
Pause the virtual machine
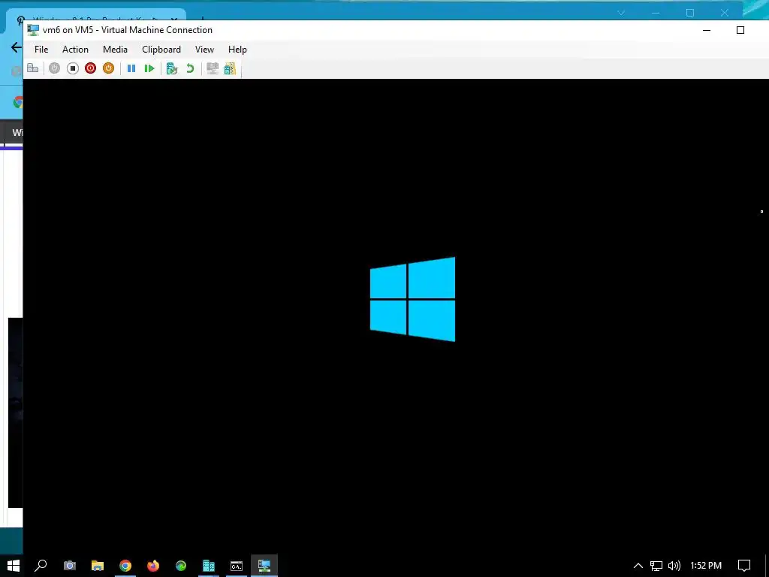coord(131,68)
